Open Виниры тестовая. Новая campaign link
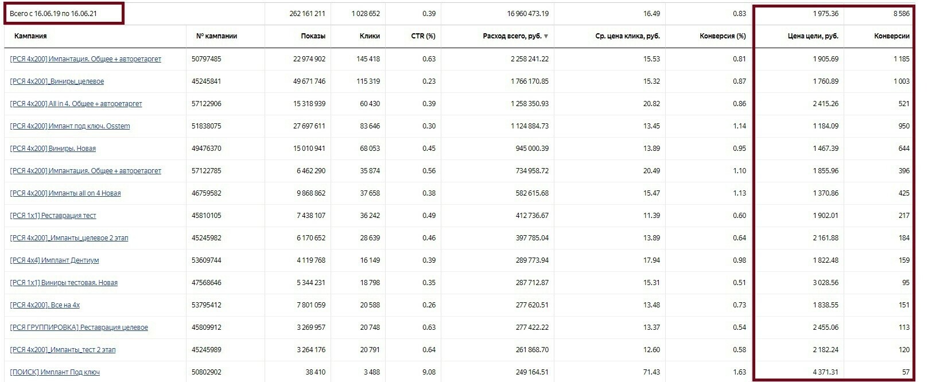This screenshot has width=928, height=382. click(x=64, y=283)
